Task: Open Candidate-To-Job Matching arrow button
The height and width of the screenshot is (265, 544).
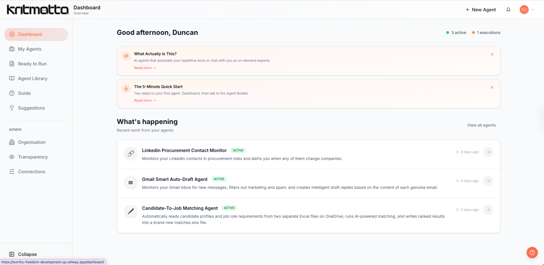Action: pyautogui.click(x=488, y=210)
